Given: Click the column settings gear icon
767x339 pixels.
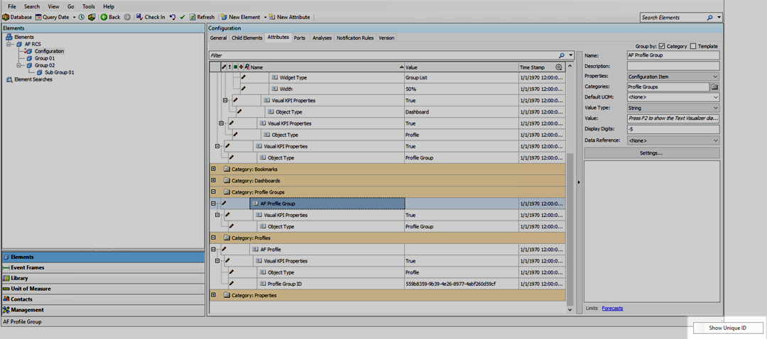Looking at the screenshot, I should 559,67.
